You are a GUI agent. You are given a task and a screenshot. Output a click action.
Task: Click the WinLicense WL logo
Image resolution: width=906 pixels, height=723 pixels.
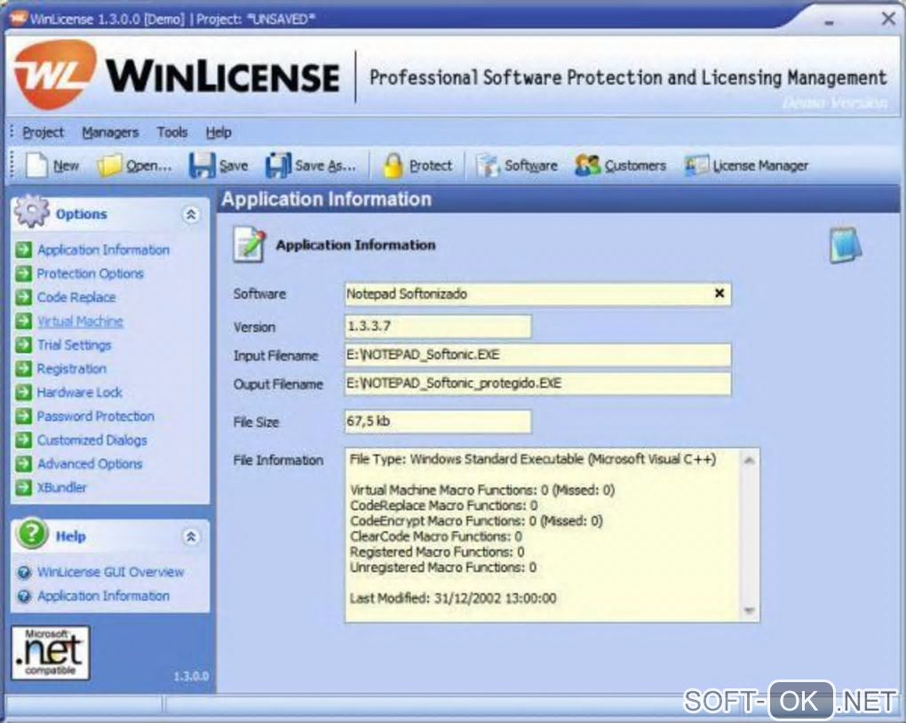pyautogui.click(x=55, y=74)
